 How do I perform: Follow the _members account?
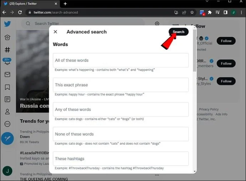click(x=226, y=64)
